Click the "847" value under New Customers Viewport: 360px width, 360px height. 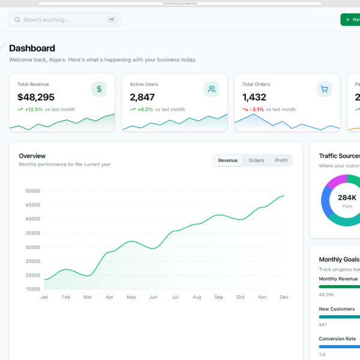[x=323, y=325]
